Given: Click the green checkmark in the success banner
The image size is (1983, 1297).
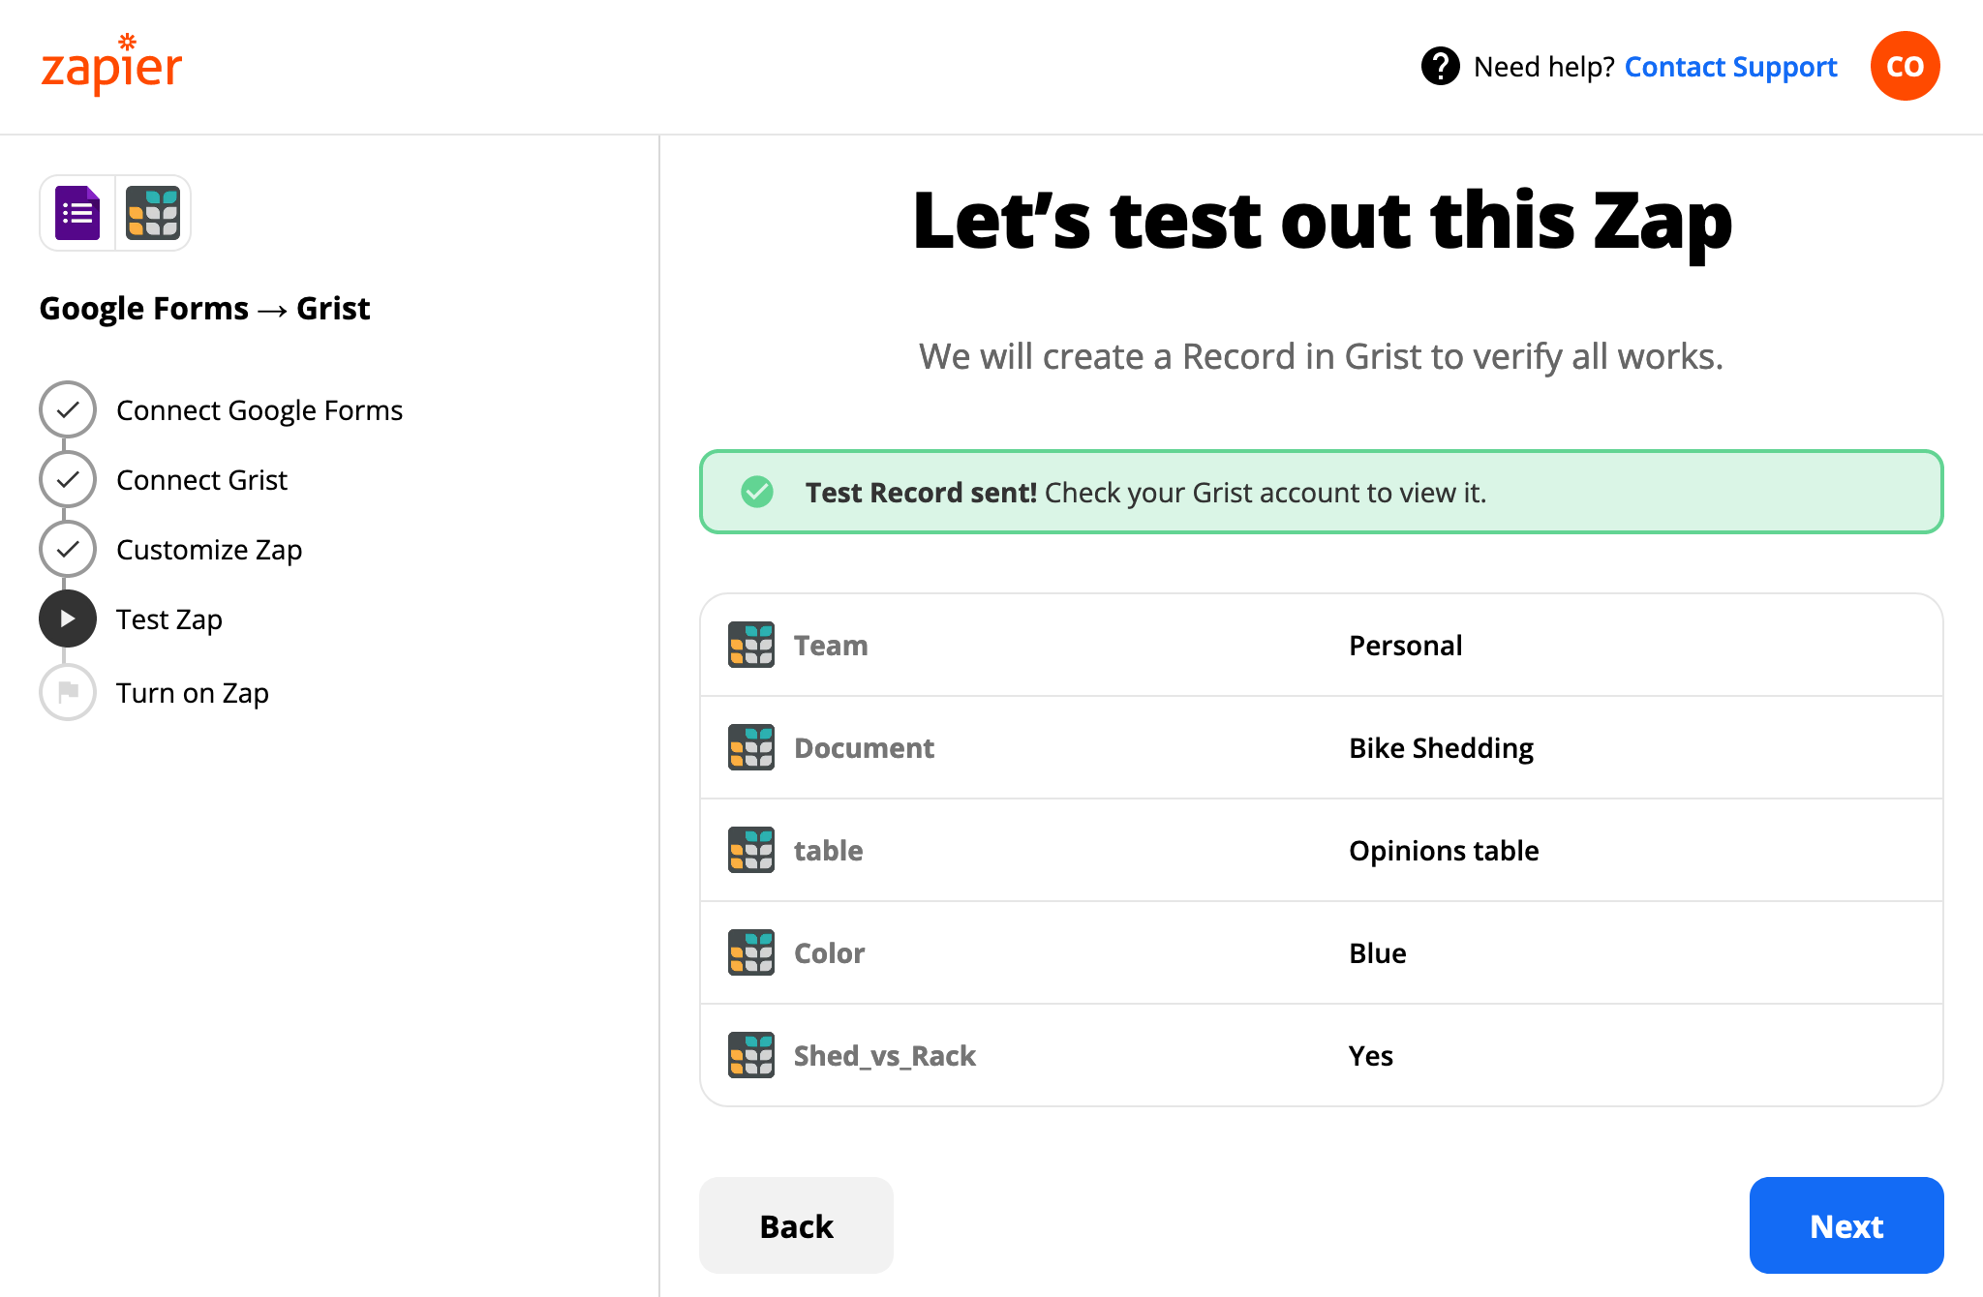Looking at the screenshot, I should click(757, 492).
